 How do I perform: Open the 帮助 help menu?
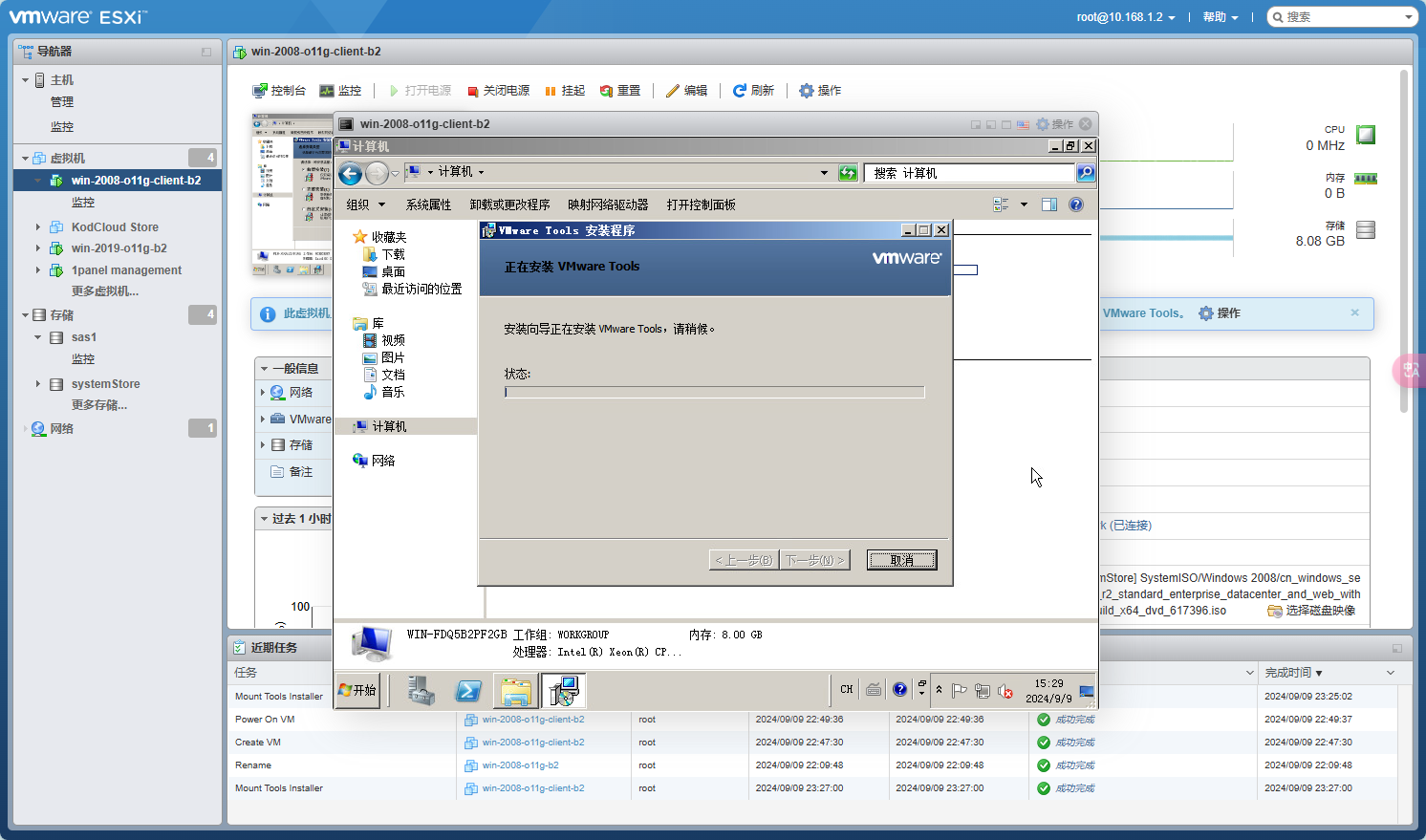pyautogui.click(x=1221, y=17)
